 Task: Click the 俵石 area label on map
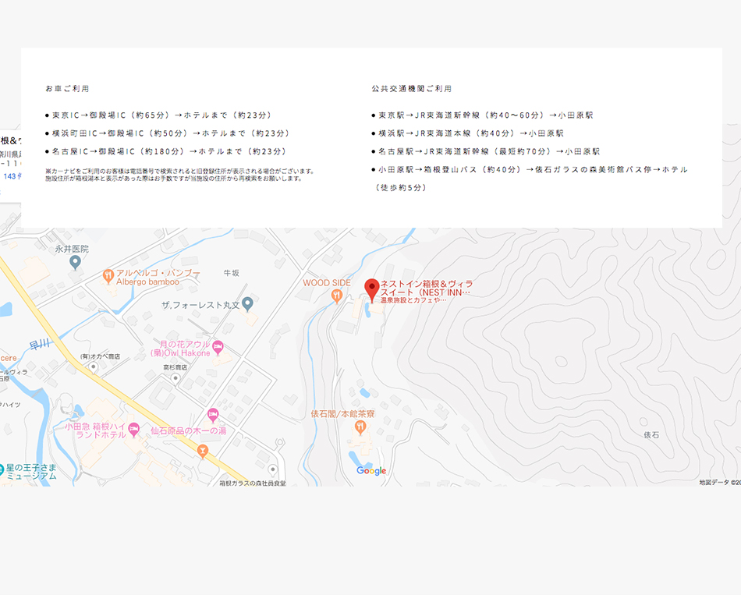[651, 434]
